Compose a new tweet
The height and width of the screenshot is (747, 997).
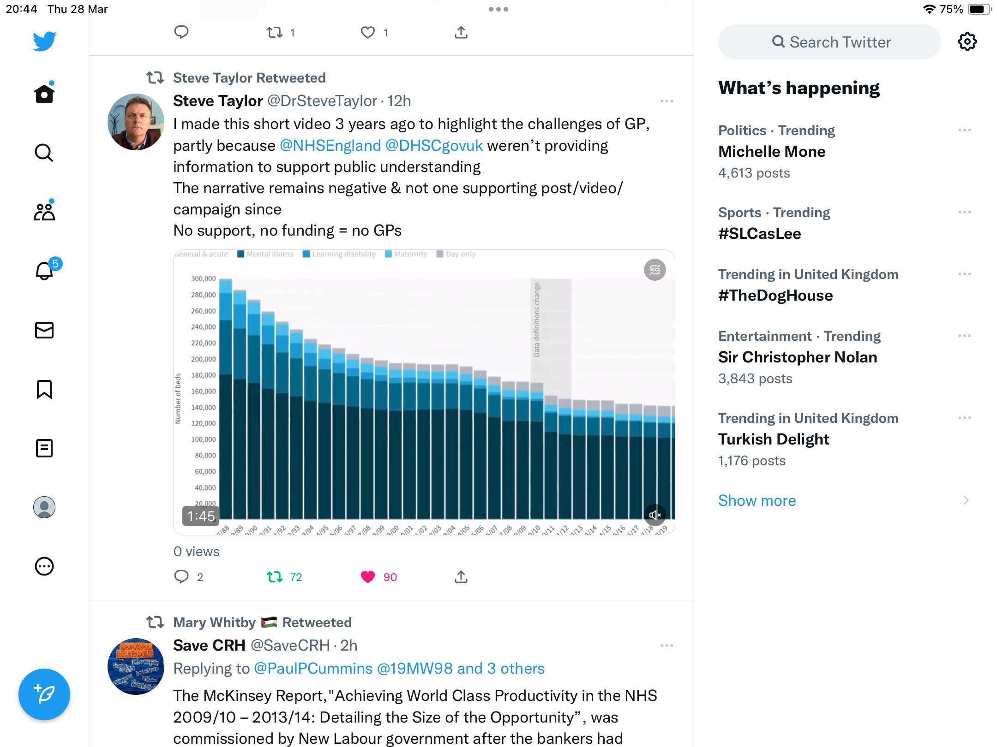[44, 694]
